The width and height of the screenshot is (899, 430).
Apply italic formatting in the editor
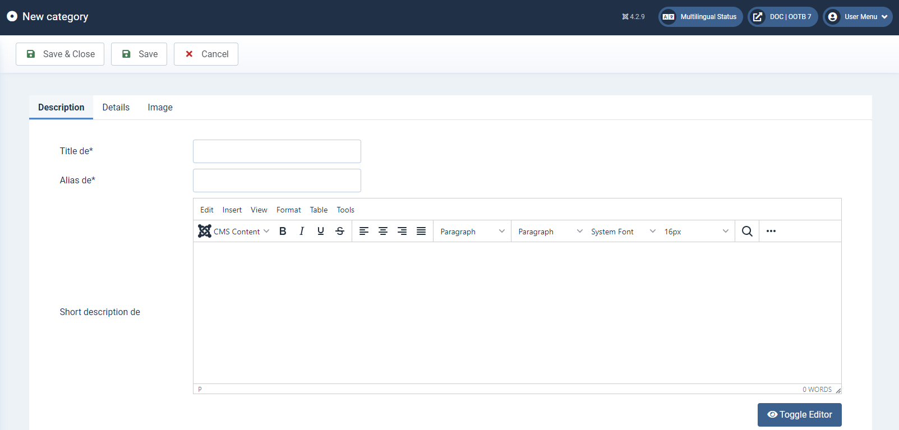tap(302, 231)
